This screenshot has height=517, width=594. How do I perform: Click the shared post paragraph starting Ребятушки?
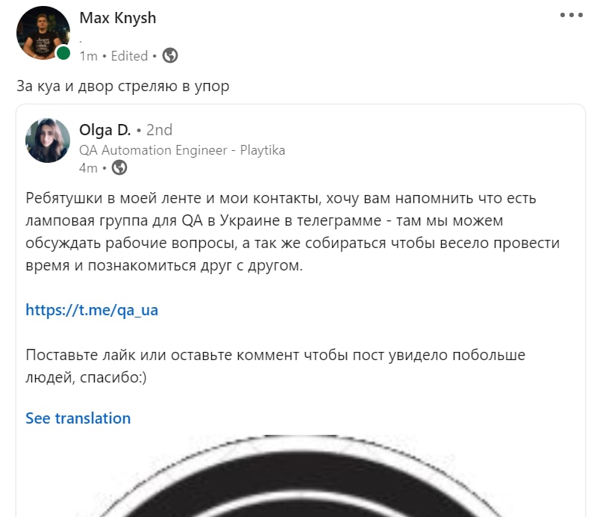(293, 232)
